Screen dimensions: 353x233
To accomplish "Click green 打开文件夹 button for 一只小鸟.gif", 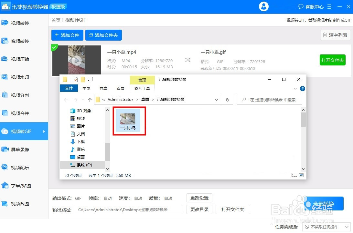I will point(333,60).
